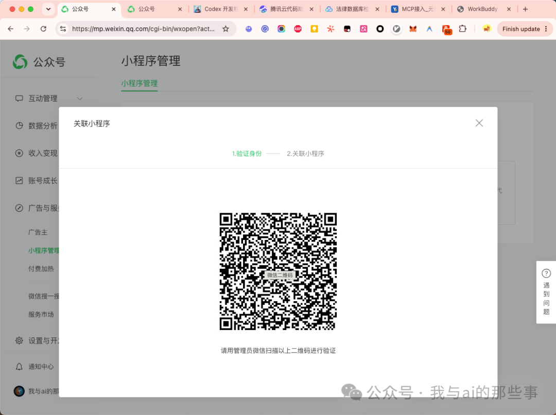The height and width of the screenshot is (415, 556).
Task: Switch to WorkBuddy browser tab
Action: point(484,9)
